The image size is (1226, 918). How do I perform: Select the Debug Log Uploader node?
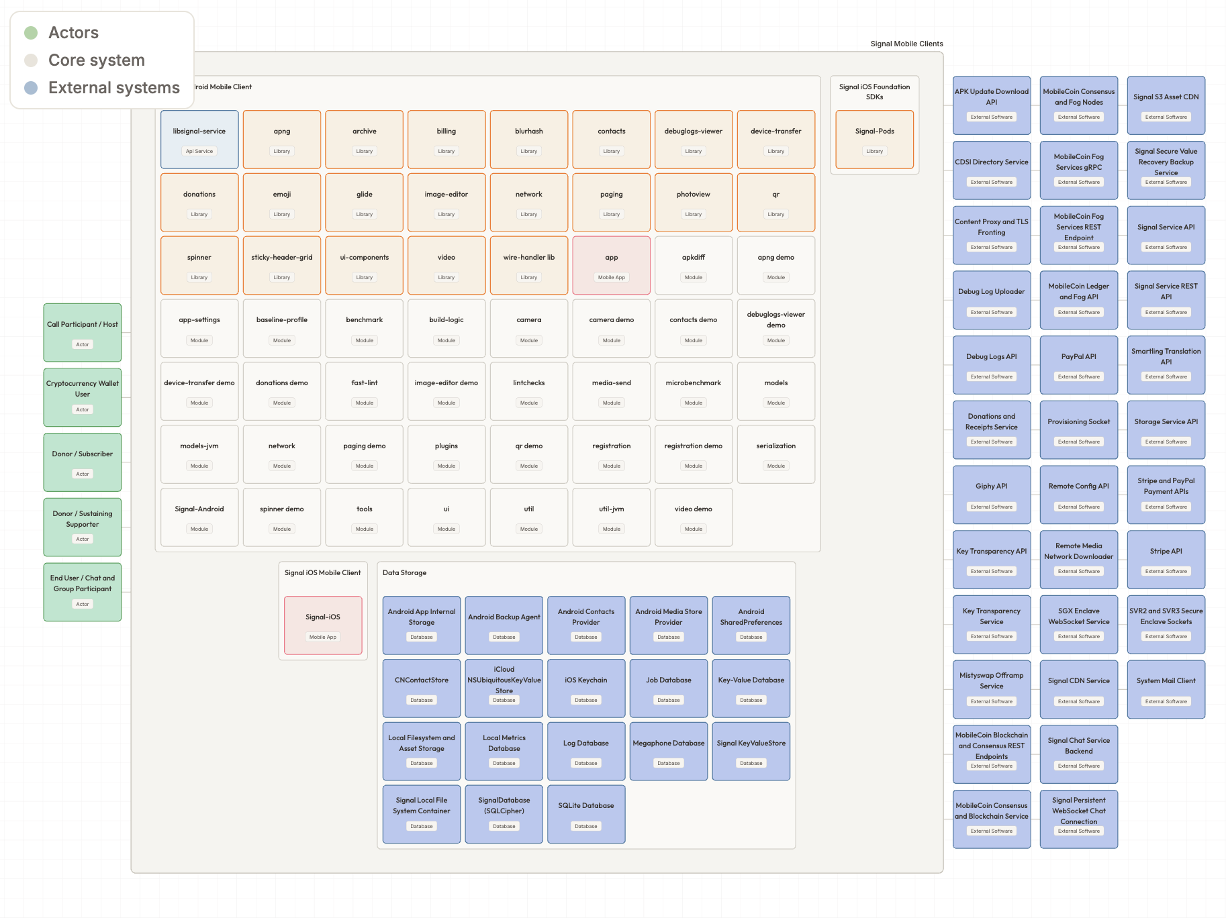pos(992,300)
